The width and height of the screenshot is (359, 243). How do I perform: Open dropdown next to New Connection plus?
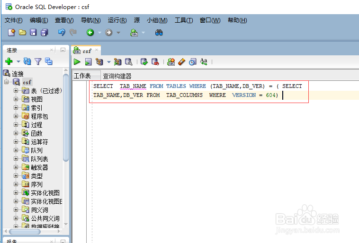coord(18,61)
